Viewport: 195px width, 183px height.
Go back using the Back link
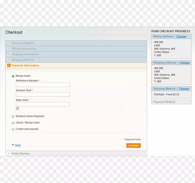(18, 145)
